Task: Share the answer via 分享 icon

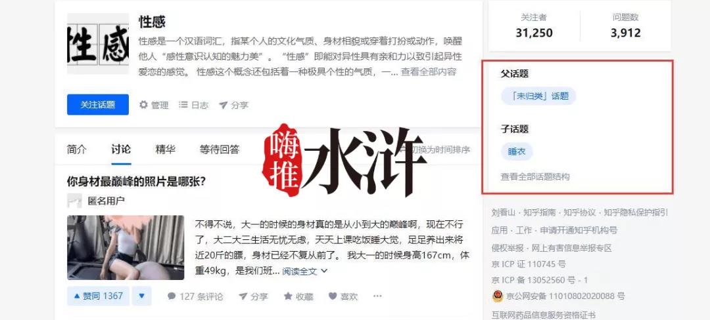Action: [243, 296]
